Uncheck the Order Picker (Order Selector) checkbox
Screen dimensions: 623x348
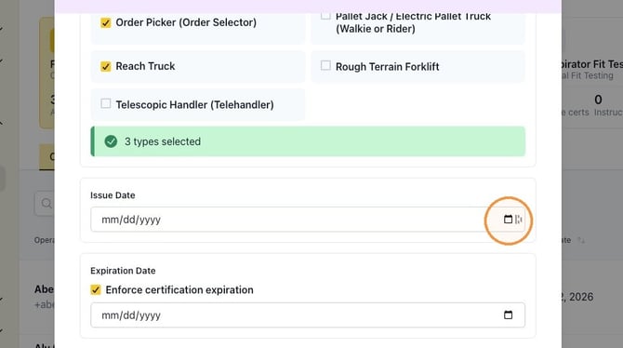(106, 22)
